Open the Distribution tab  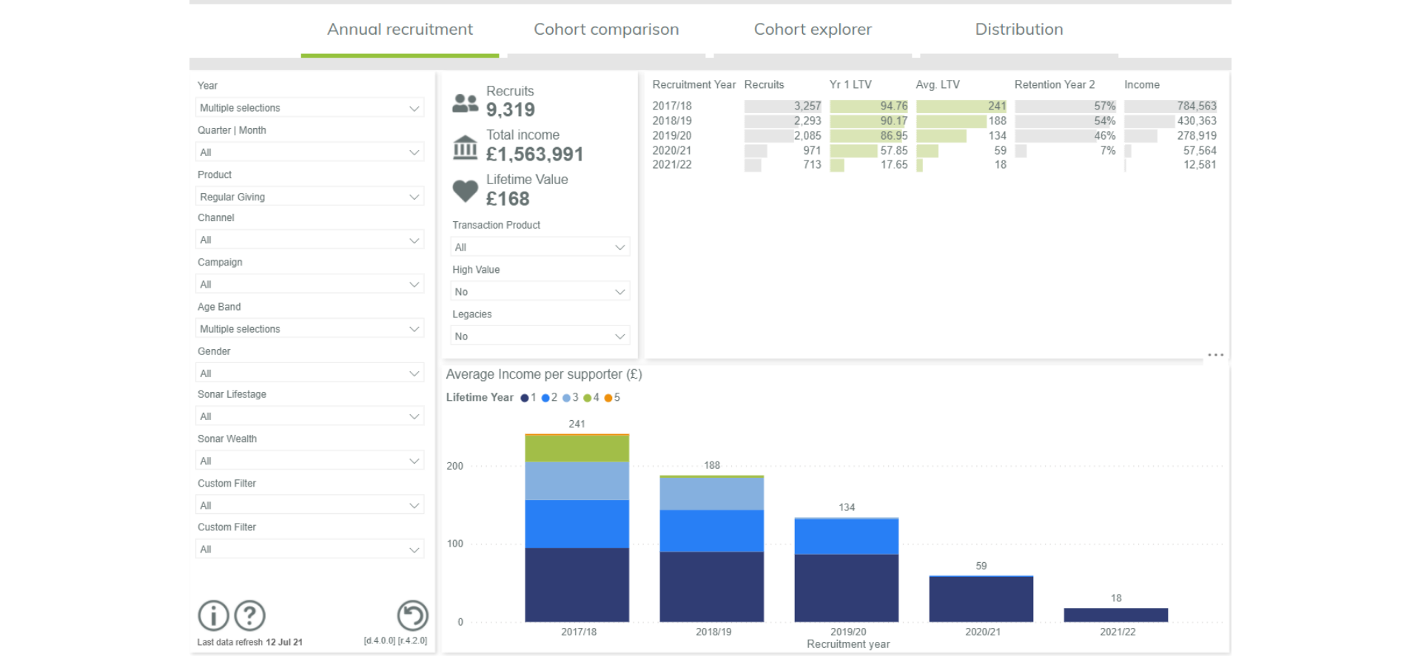1019,30
